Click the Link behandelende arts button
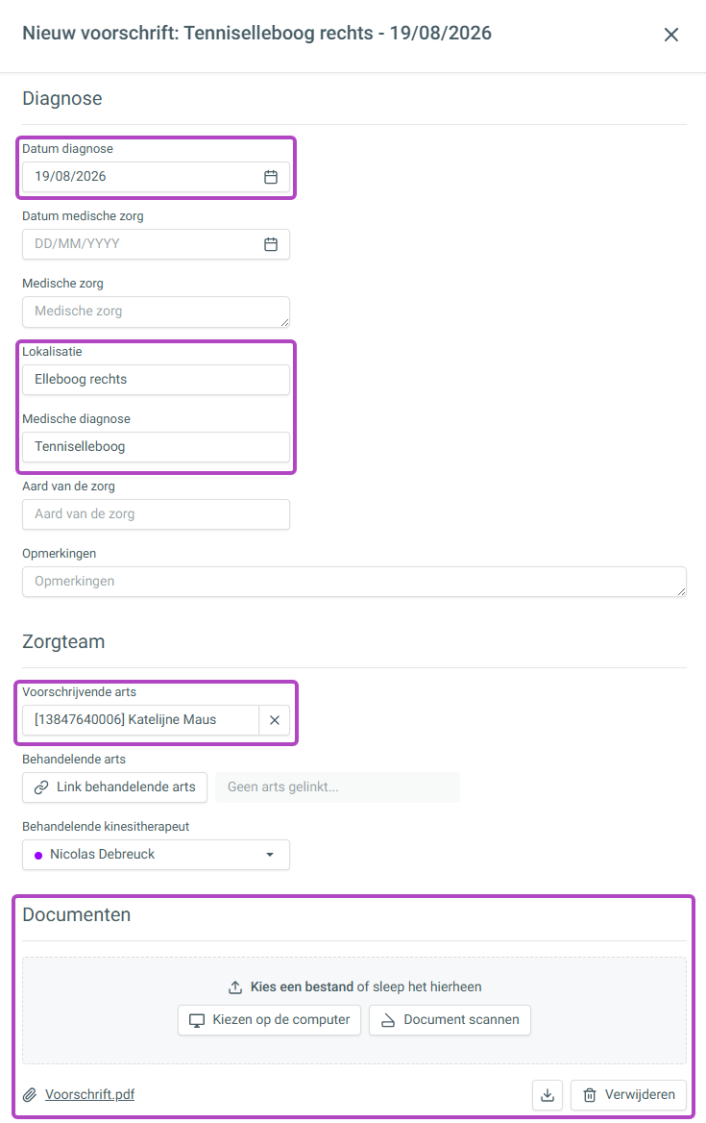 coord(114,787)
